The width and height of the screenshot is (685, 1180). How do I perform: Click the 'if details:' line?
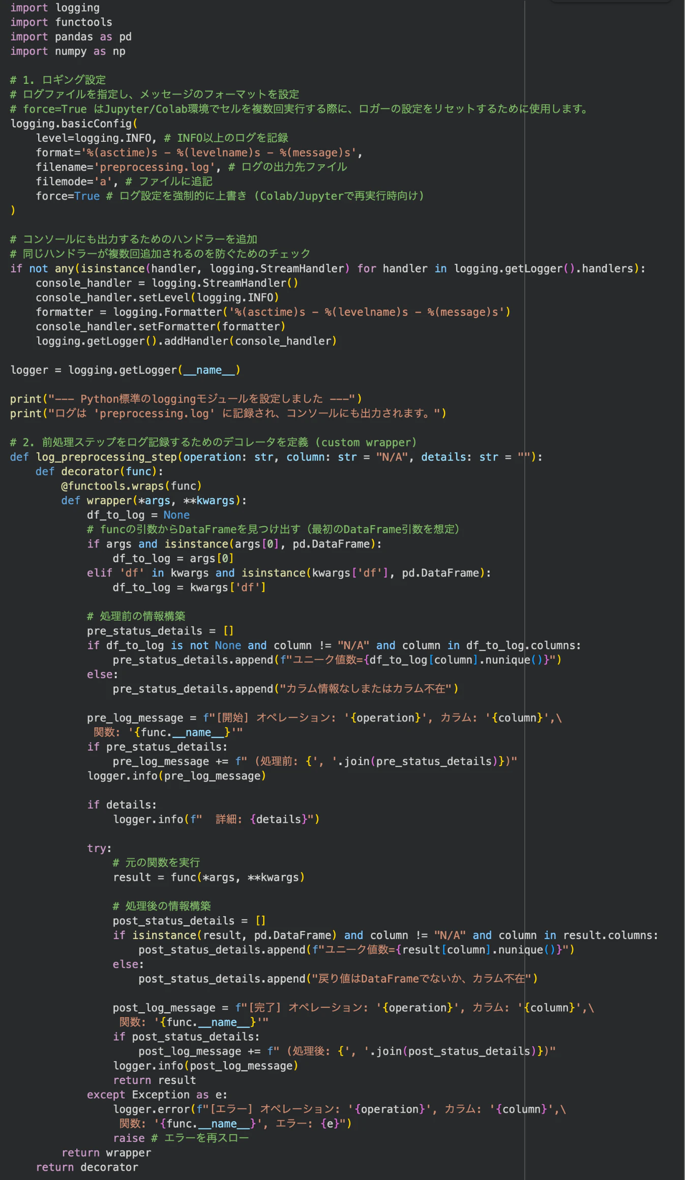[x=122, y=805]
